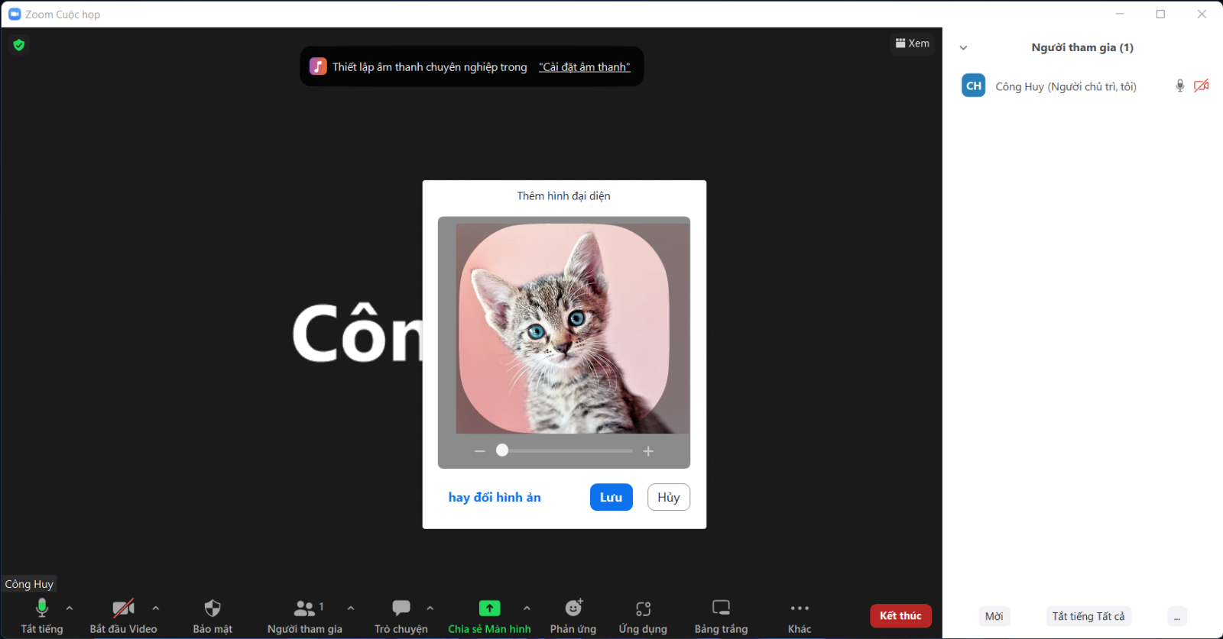Click the change picture link

(x=495, y=497)
